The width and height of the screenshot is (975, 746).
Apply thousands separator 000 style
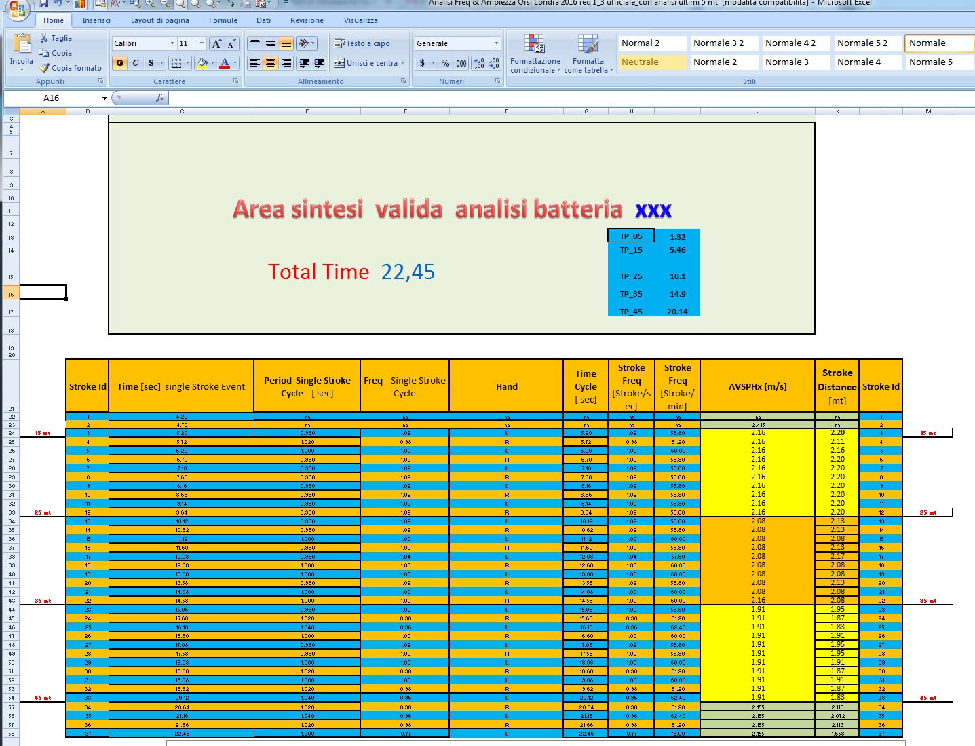coord(461,63)
